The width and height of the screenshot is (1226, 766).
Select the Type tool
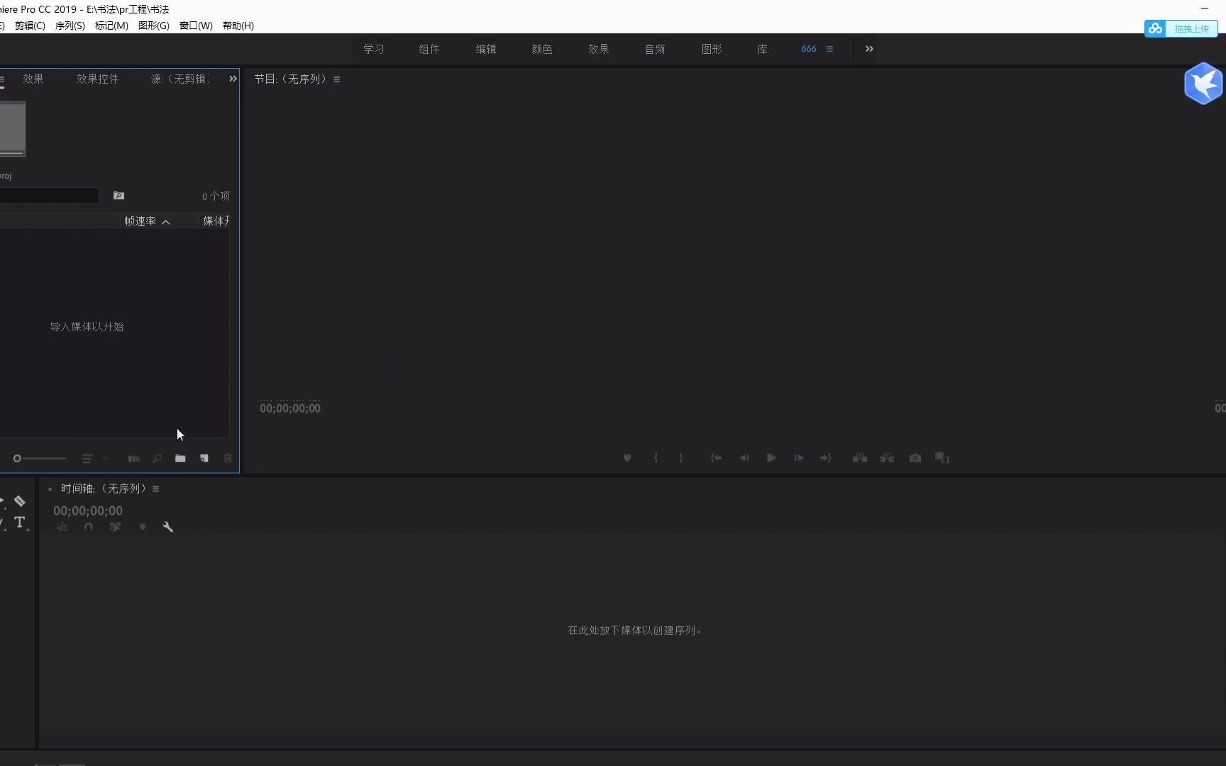pos(20,523)
